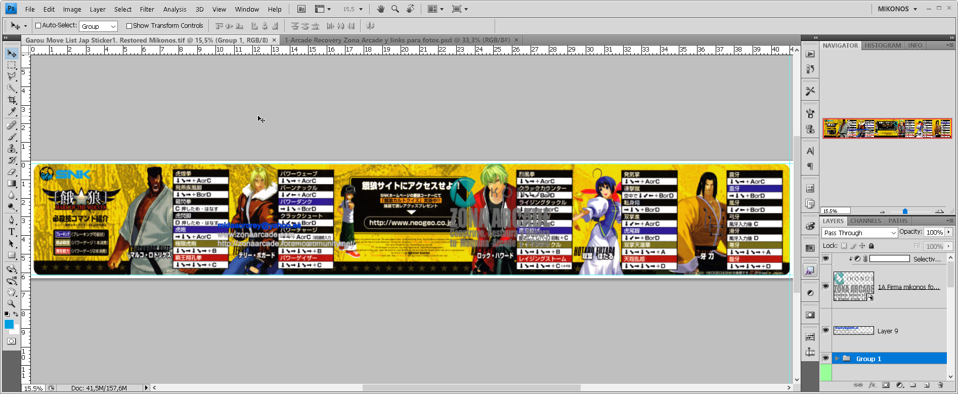Select the Rectangle shape tool
The width and height of the screenshot is (958, 394).
click(12, 255)
